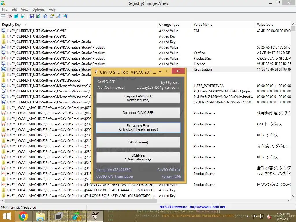Viewport: 296px width, 222px height.
Task: Click the Action Center flag tray icon
Action: (255, 216)
